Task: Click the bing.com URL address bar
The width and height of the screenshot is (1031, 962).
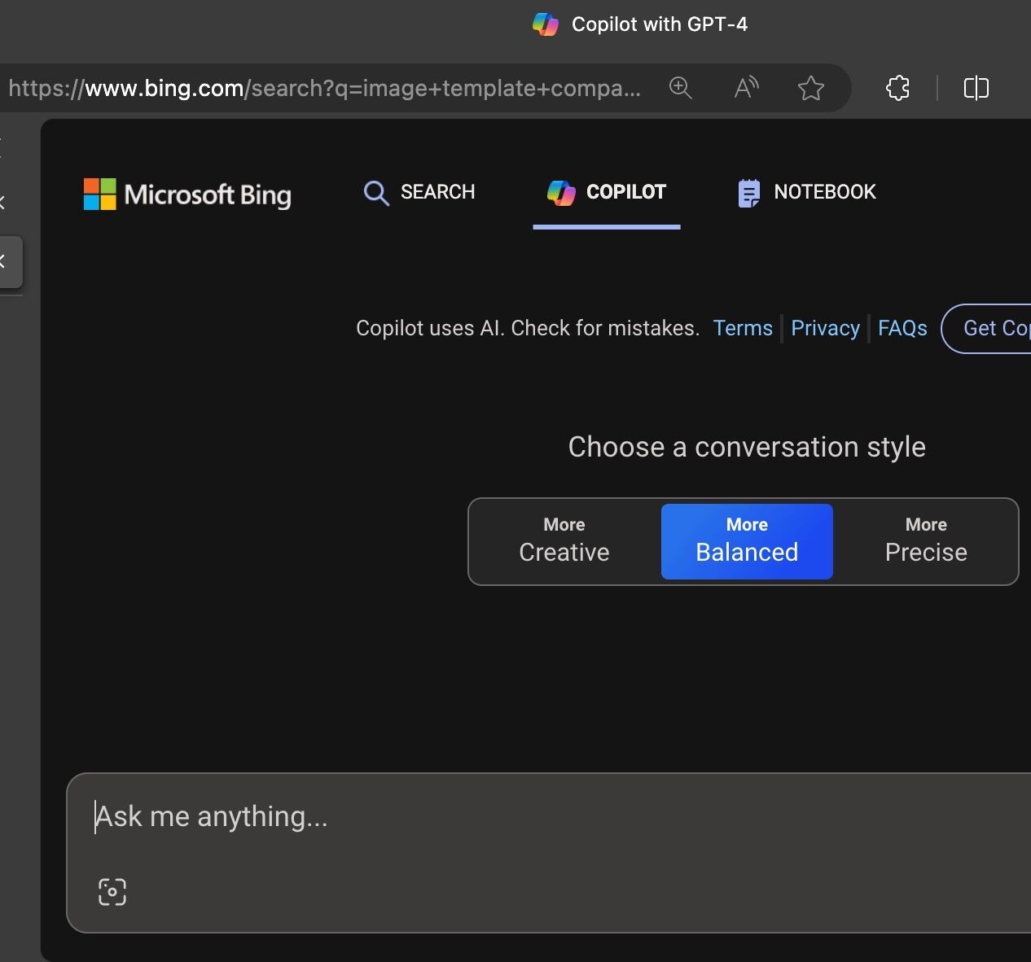Action: 326,88
